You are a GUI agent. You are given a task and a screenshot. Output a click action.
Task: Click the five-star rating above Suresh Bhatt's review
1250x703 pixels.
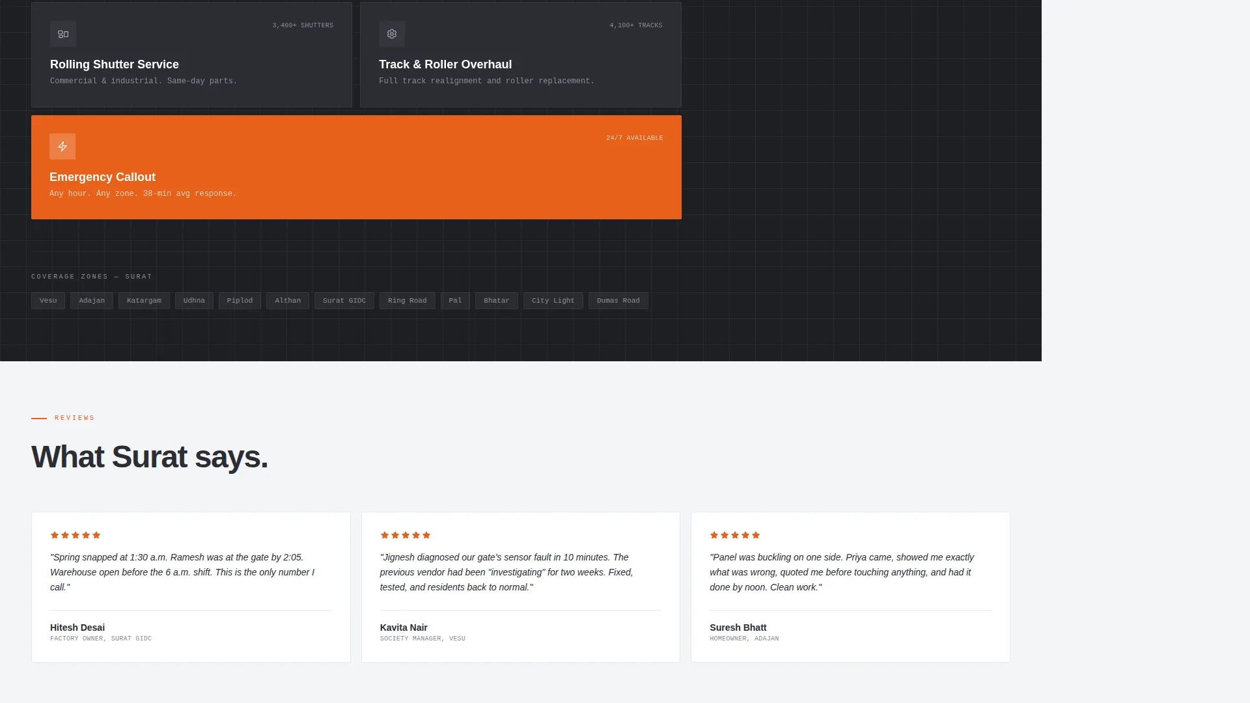pyautogui.click(x=735, y=535)
